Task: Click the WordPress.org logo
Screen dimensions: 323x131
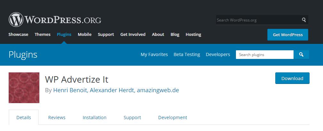Action: [x=55, y=20]
